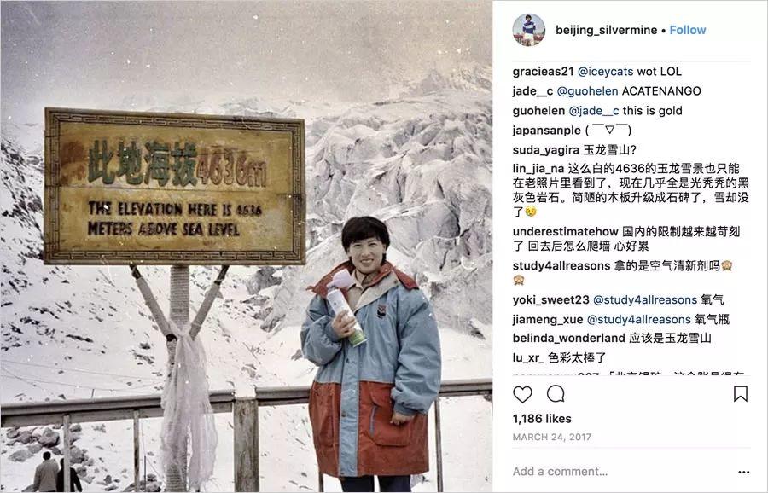Open more options three-dot menu

pyautogui.click(x=743, y=472)
